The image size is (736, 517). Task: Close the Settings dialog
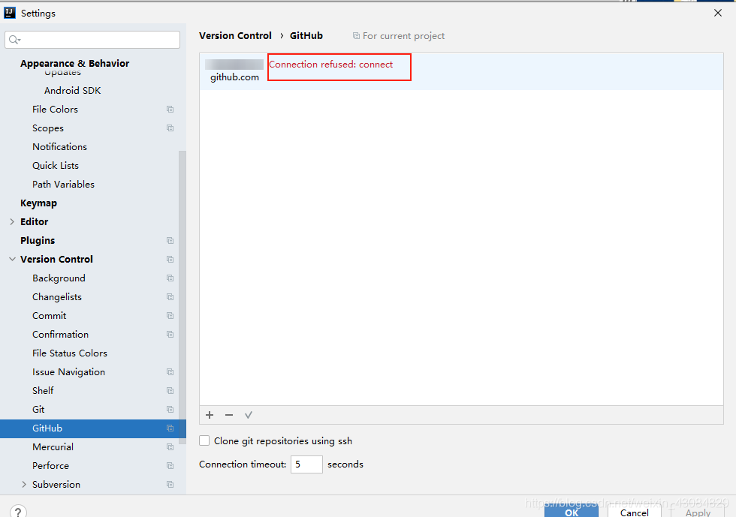(718, 13)
